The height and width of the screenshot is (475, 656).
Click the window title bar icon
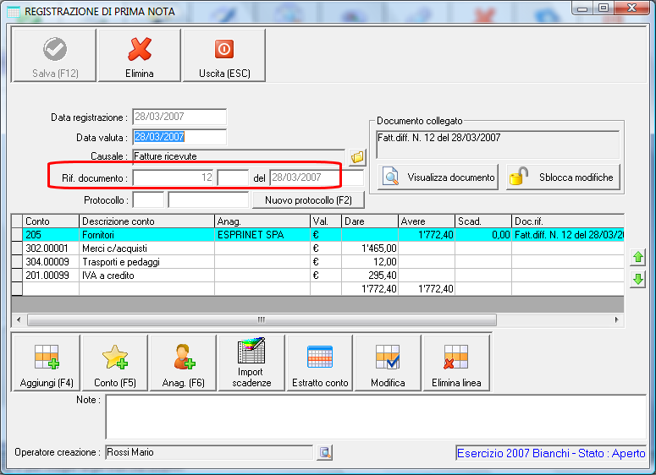(x=14, y=12)
